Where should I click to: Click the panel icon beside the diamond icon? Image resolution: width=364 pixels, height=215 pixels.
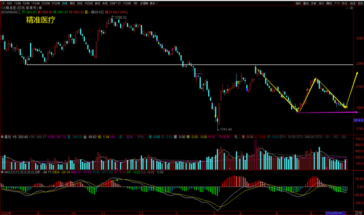pyautogui.click(x=351, y=8)
